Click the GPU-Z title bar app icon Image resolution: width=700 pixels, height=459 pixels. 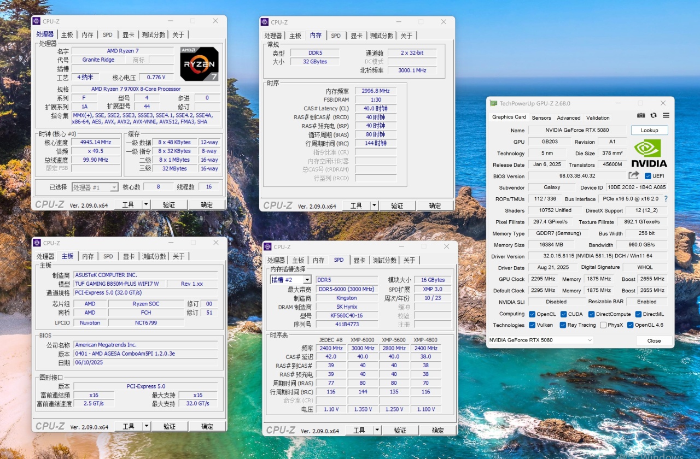493,103
